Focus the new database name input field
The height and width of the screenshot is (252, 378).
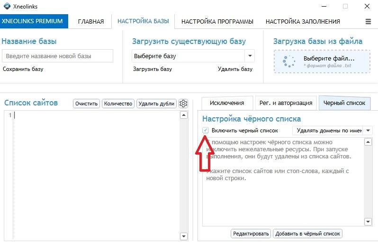58,56
